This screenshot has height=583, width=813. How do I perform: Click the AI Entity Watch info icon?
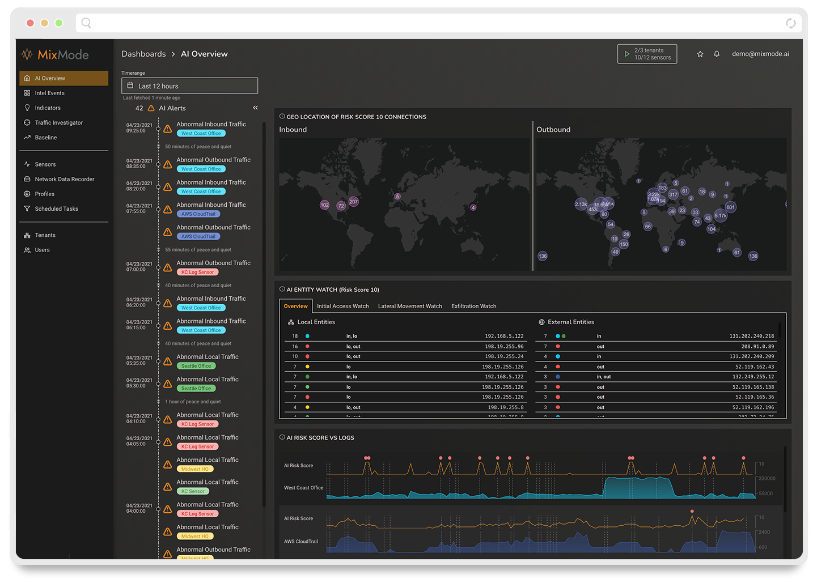(x=282, y=289)
